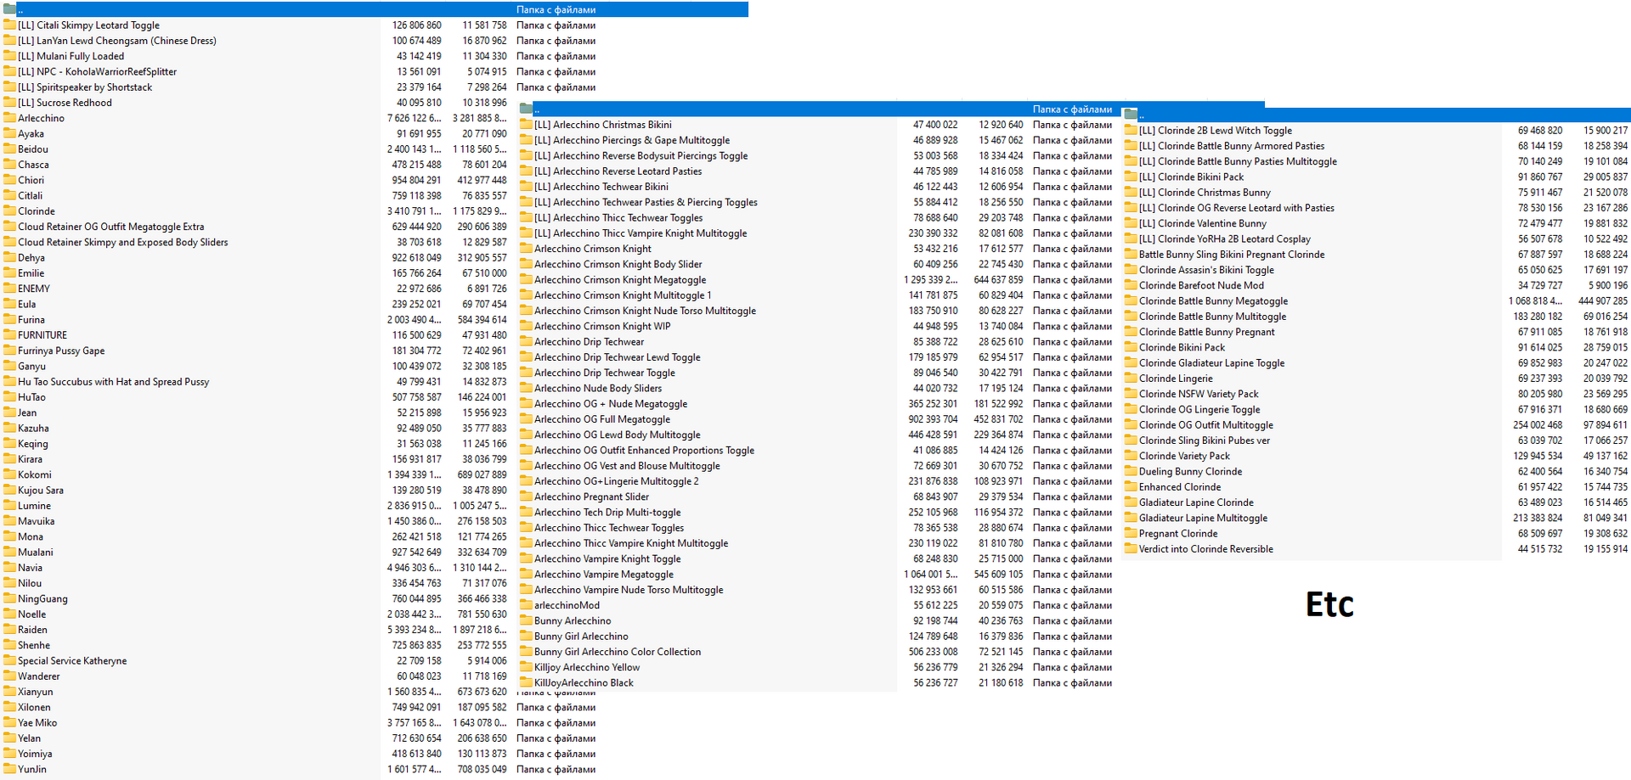
Task: Select Arlecchino Vampire Megatoggle folder
Action: pos(604,574)
